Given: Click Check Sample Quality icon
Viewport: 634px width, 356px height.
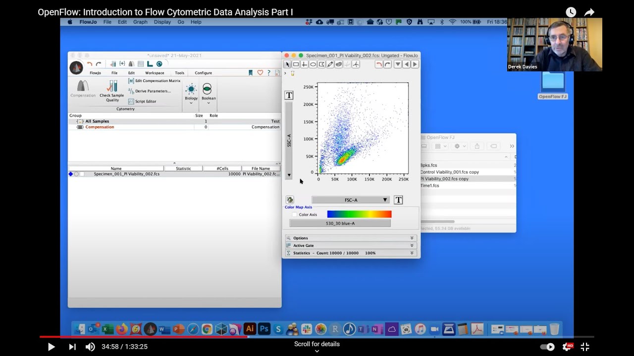Looking at the screenshot, I should [x=112, y=91].
